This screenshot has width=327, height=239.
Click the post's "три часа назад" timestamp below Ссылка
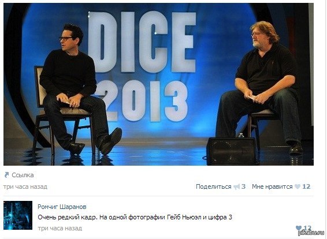[25, 186]
